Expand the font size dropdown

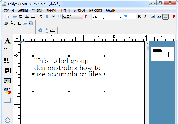[134, 17]
